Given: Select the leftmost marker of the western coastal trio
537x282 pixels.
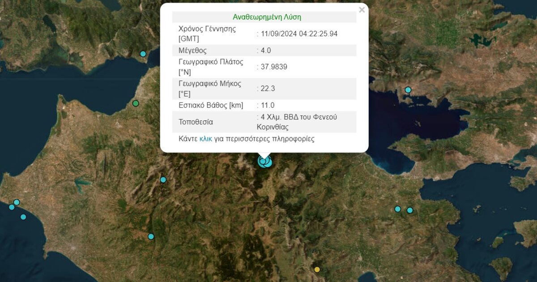Looking at the screenshot, I should pyautogui.click(x=12, y=207).
